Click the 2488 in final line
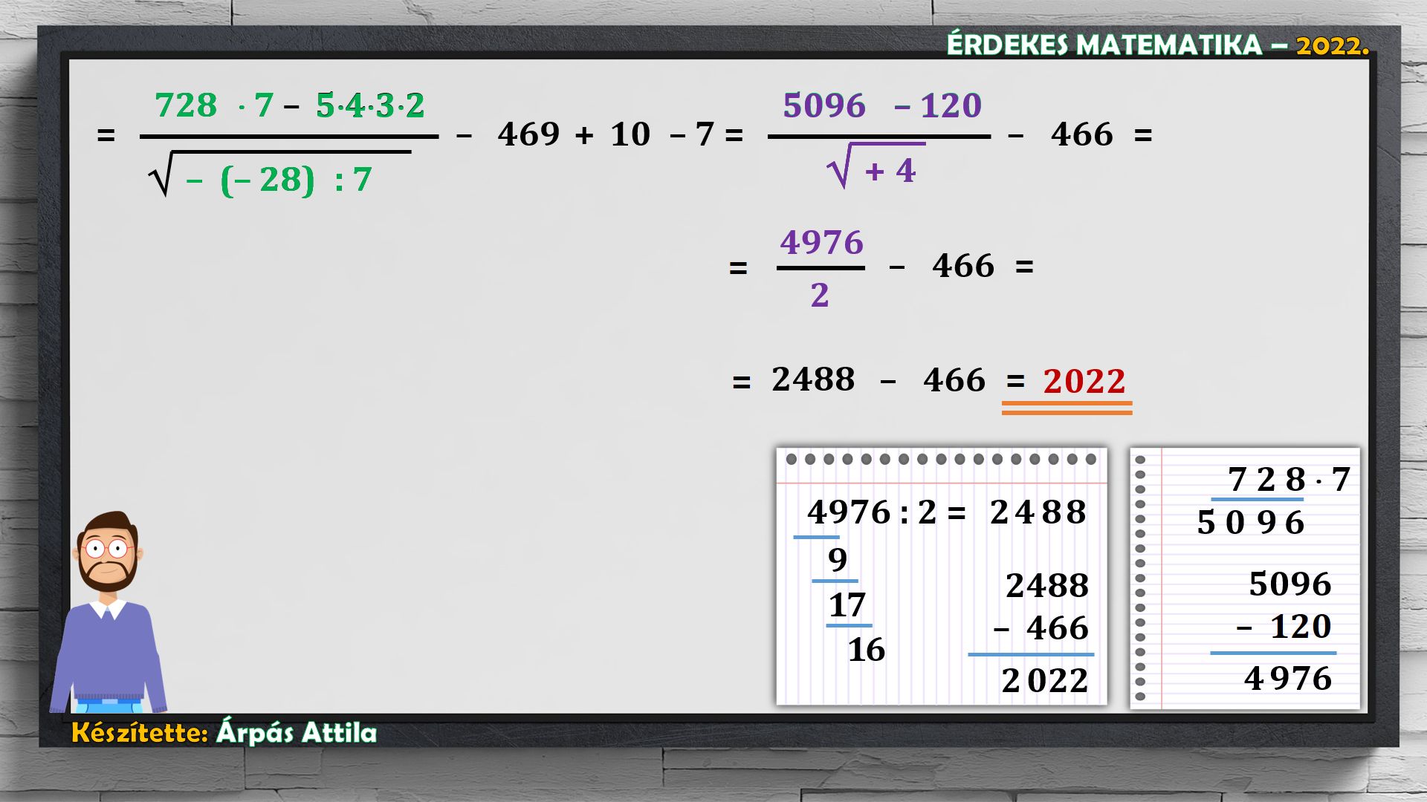 pyautogui.click(x=813, y=379)
